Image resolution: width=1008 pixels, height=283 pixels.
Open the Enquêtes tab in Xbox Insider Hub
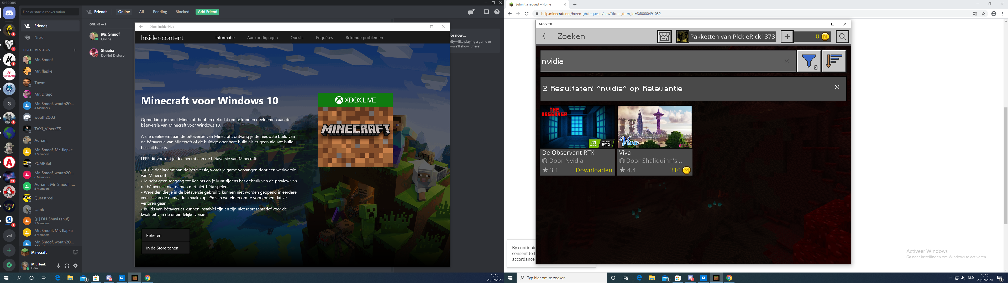[324, 37]
